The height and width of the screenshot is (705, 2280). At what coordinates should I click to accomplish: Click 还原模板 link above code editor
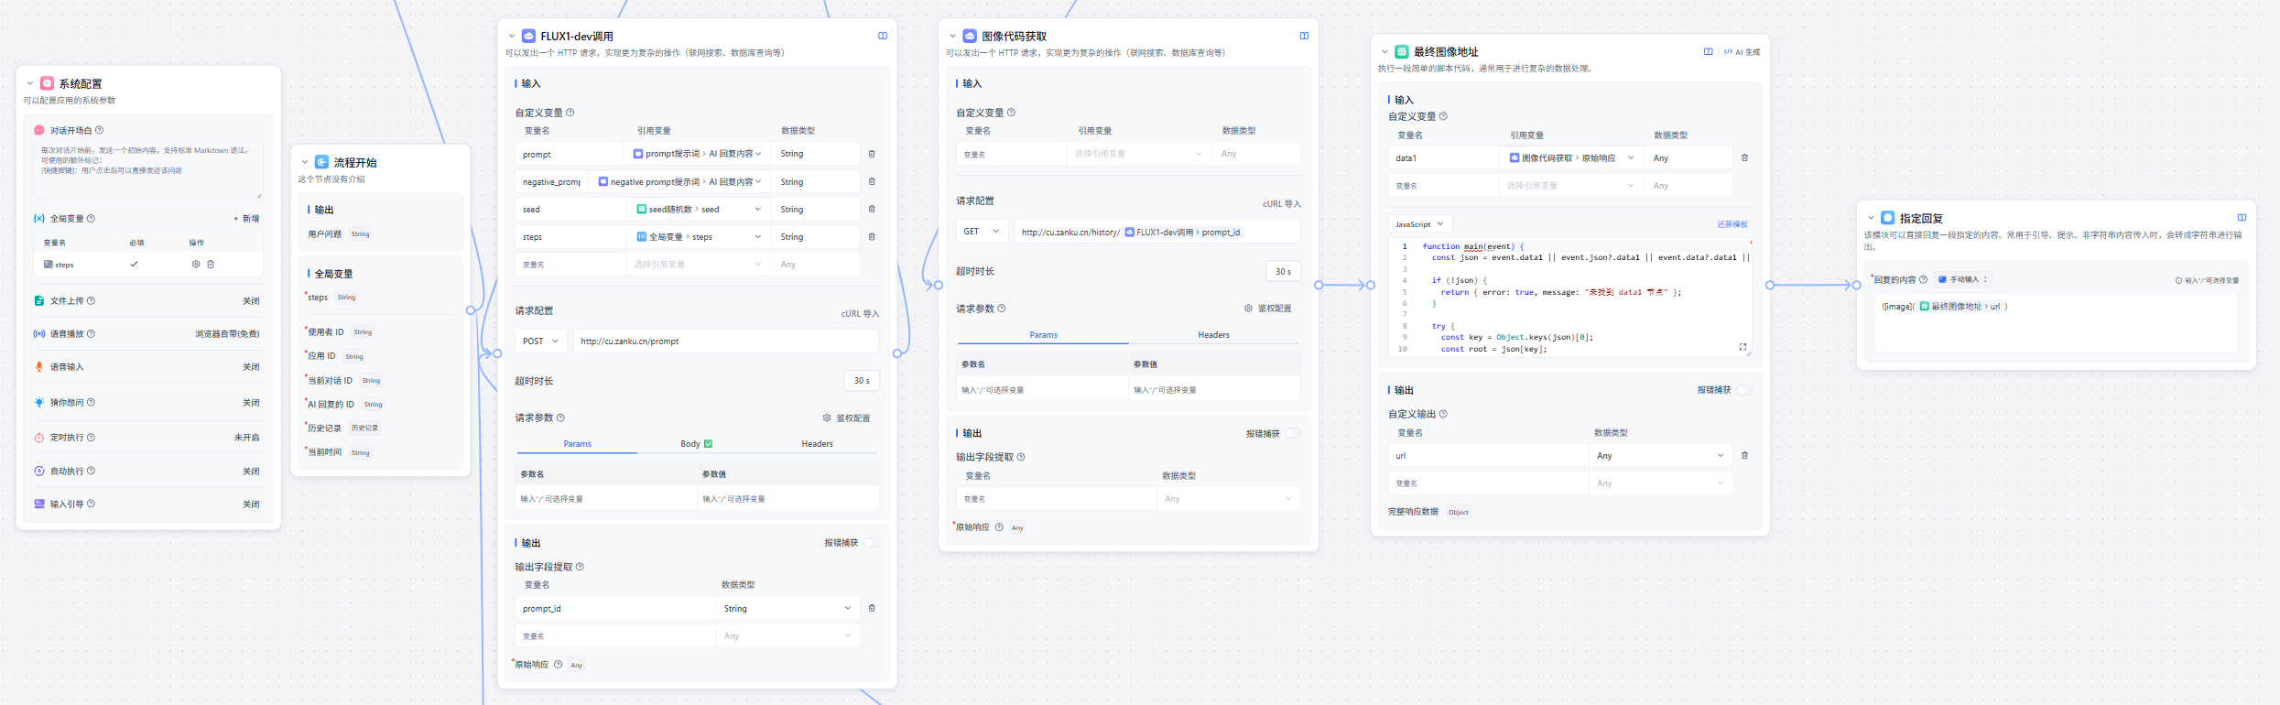pos(1732,224)
